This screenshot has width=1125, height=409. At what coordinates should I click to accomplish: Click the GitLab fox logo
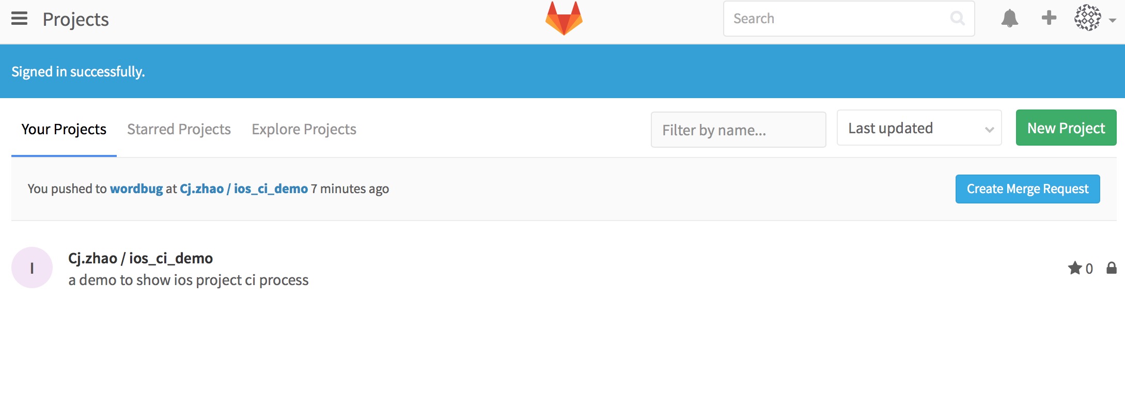pyautogui.click(x=563, y=17)
